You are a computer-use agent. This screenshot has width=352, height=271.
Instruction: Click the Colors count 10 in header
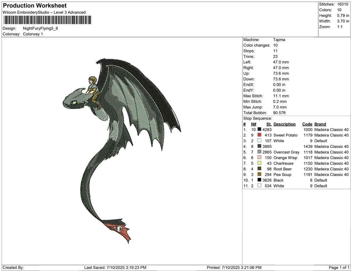(x=339, y=10)
